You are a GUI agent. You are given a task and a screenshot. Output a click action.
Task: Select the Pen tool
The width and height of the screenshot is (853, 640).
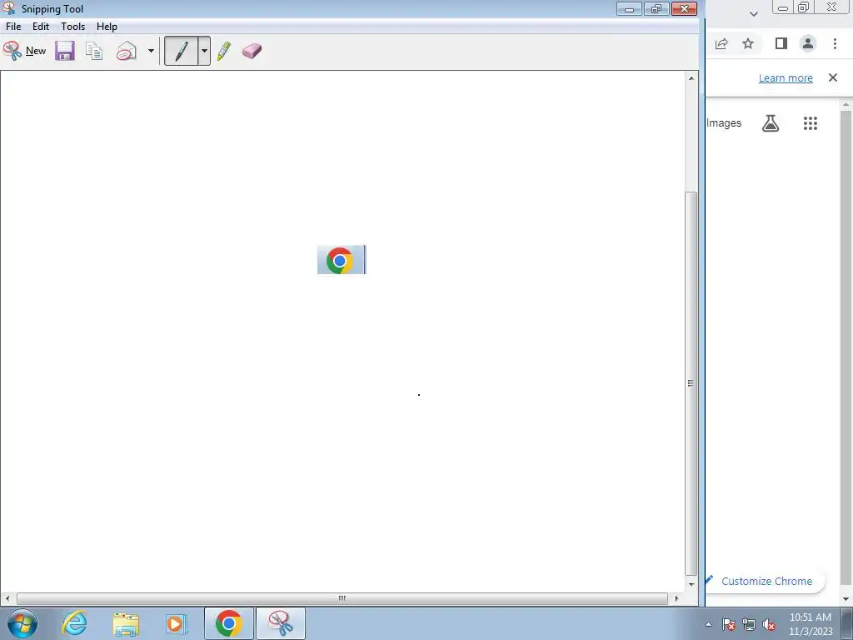tap(181, 51)
